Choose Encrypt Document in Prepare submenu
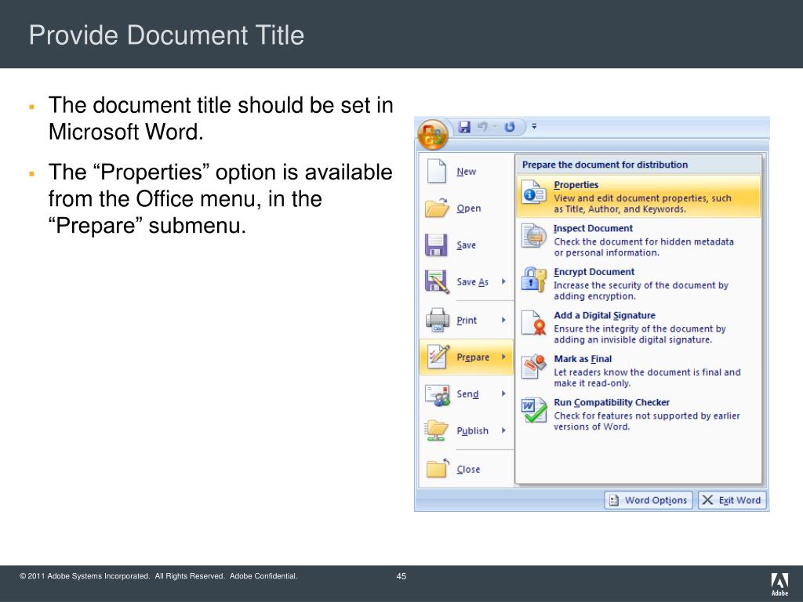Image resolution: width=803 pixels, height=602 pixels. (x=638, y=284)
